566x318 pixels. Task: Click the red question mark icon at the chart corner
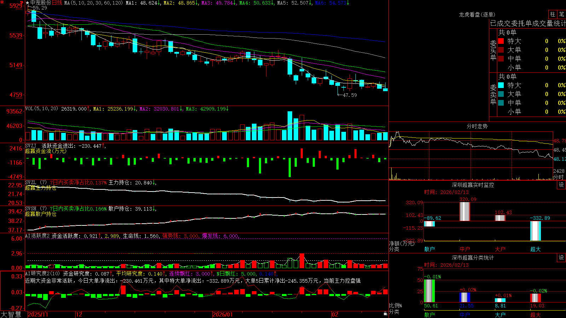pos(22,2)
